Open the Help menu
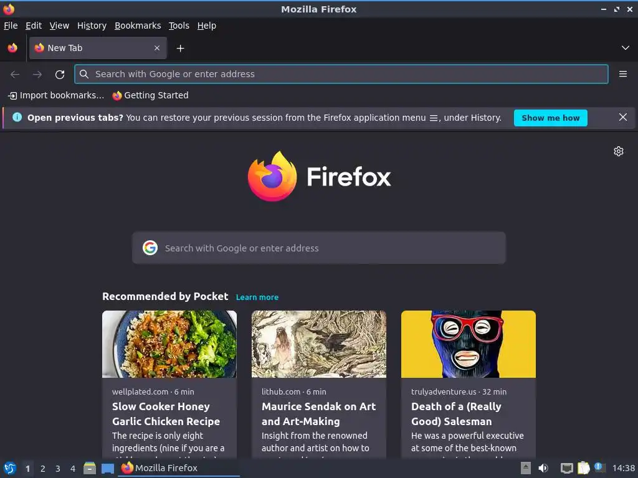The width and height of the screenshot is (638, 478). tap(207, 26)
